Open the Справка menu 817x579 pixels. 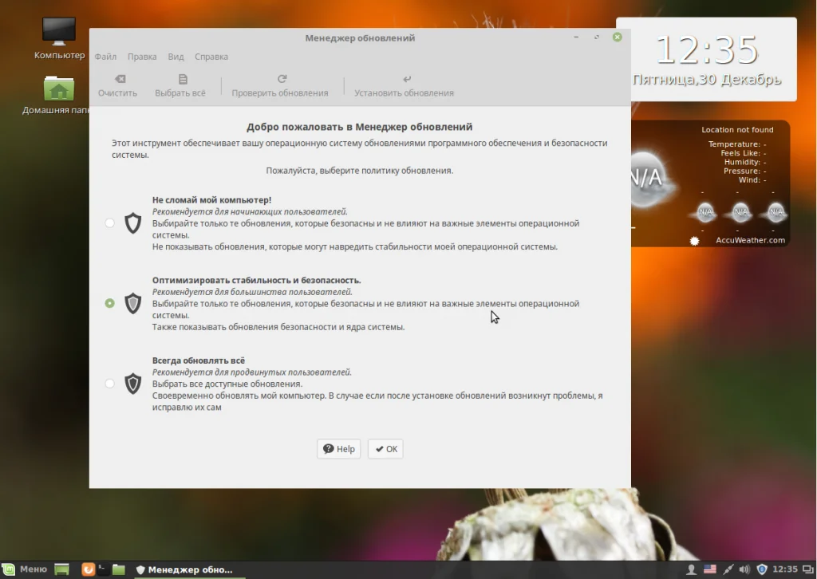click(x=211, y=57)
